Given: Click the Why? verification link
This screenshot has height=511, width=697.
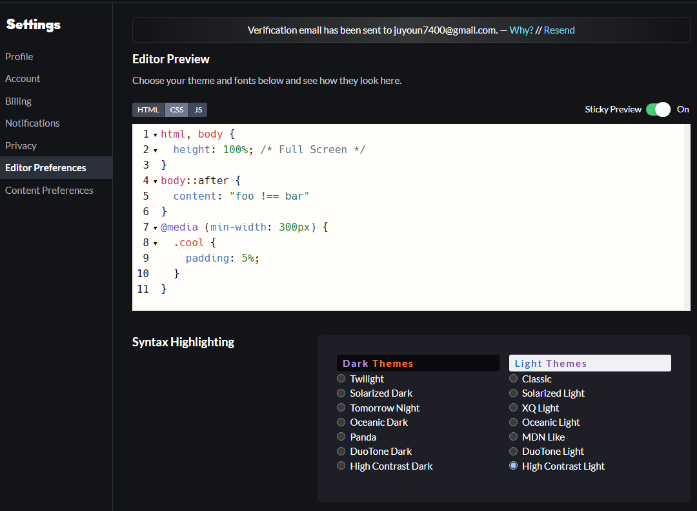Looking at the screenshot, I should click(x=521, y=30).
